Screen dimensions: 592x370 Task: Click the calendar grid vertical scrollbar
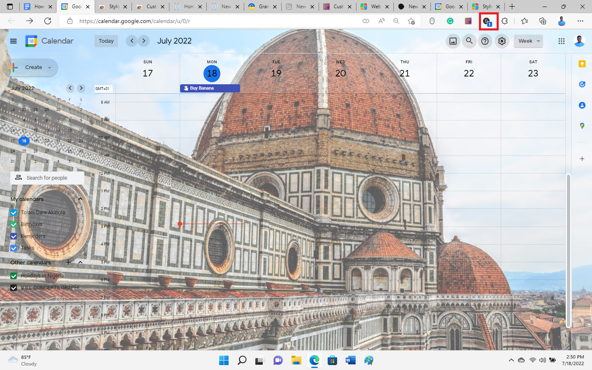pos(569,251)
